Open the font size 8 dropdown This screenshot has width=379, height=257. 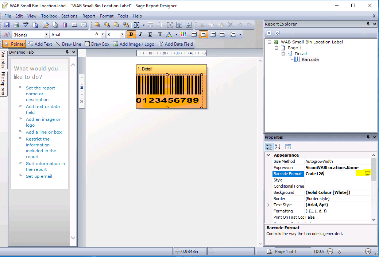click(122, 35)
